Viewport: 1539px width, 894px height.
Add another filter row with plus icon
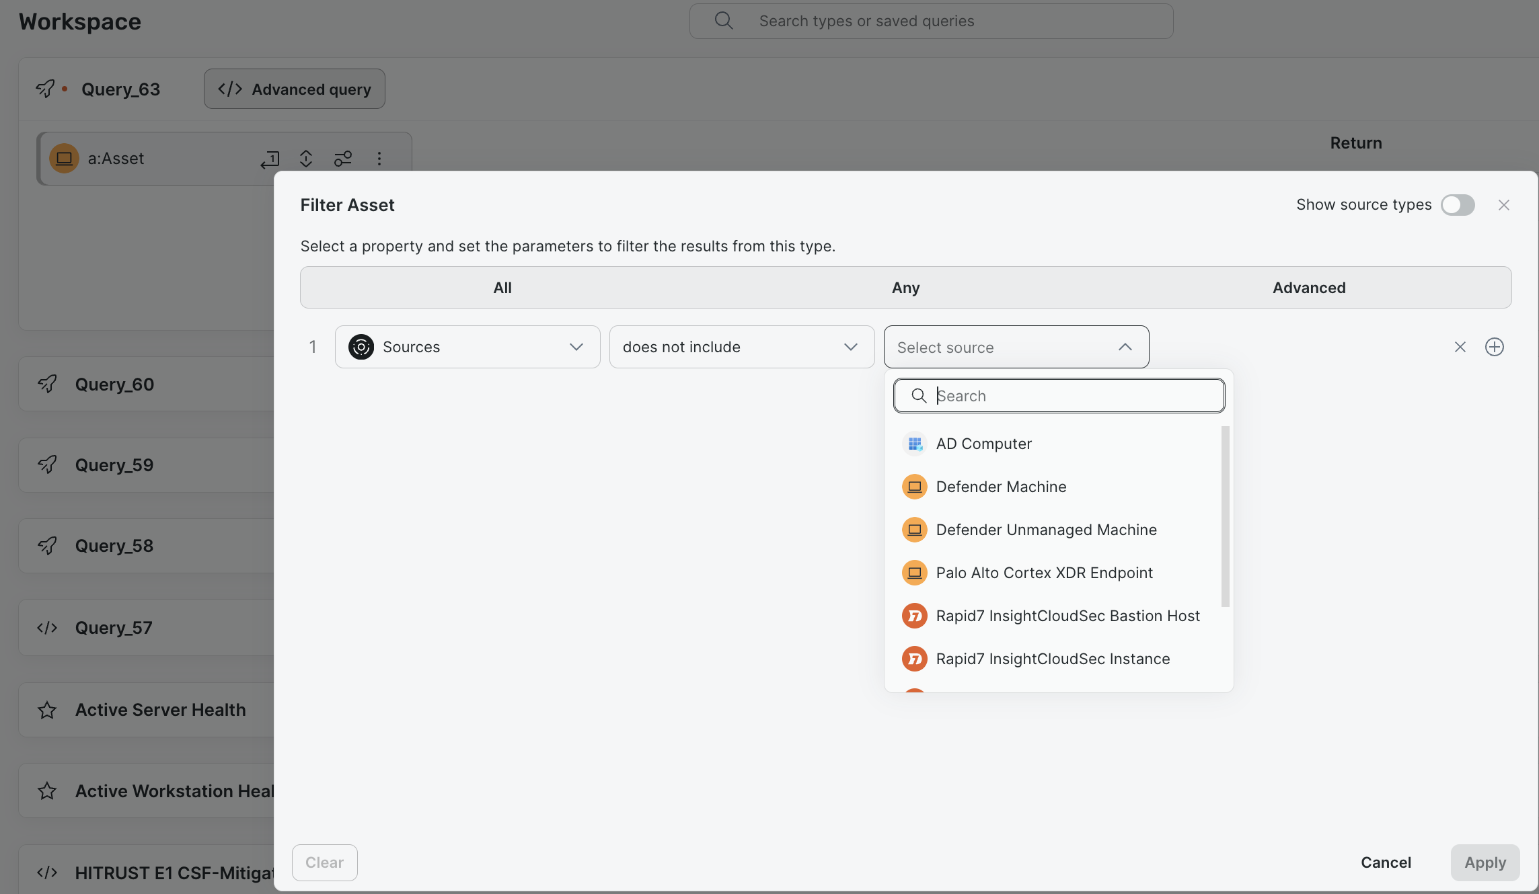pos(1494,347)
